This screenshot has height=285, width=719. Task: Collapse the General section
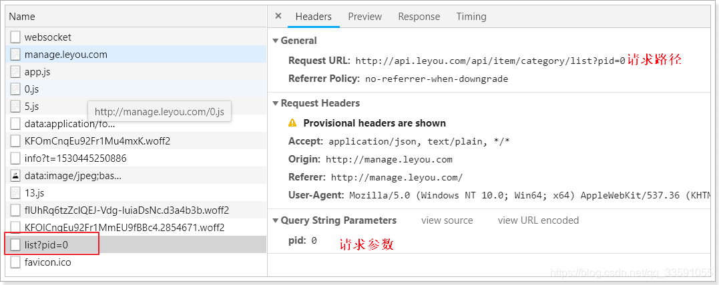coord(276,41)
